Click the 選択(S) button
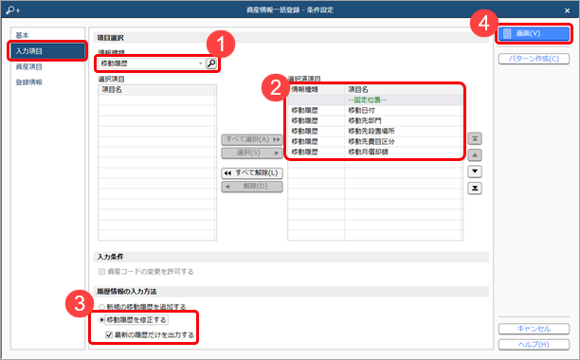 (252, 153)
